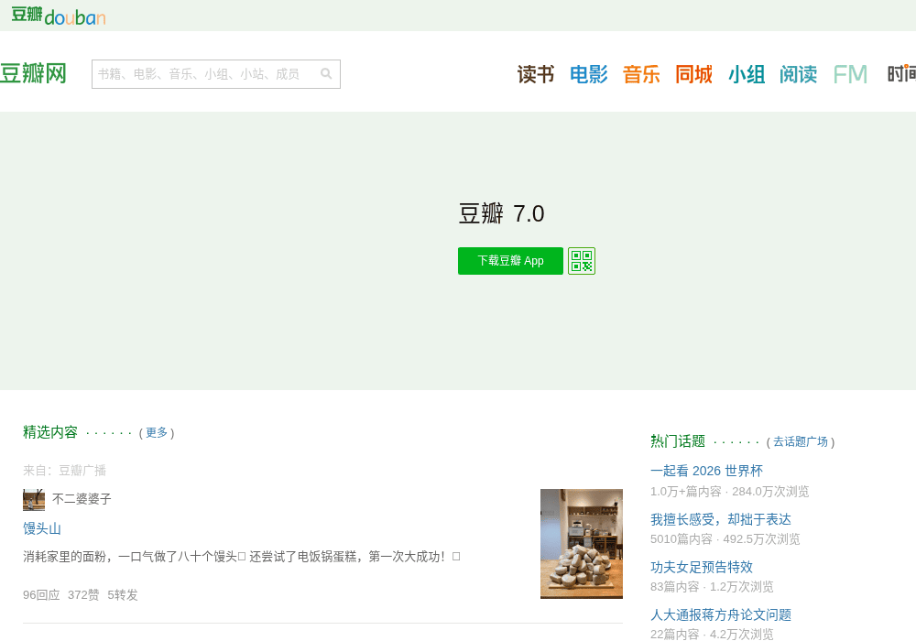The image size is (916, 641).
Task: Click the 豆瓣网 site logo
Action: tap(33, 74)
